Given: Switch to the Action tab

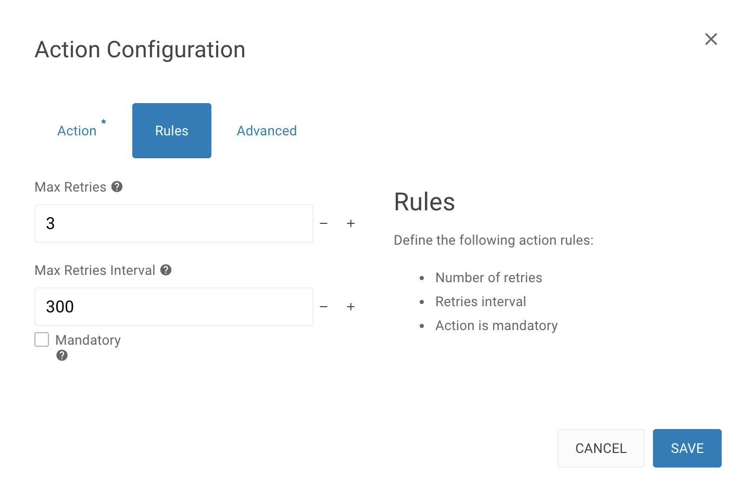Looking at the screenshot, I should pos(77,131).
